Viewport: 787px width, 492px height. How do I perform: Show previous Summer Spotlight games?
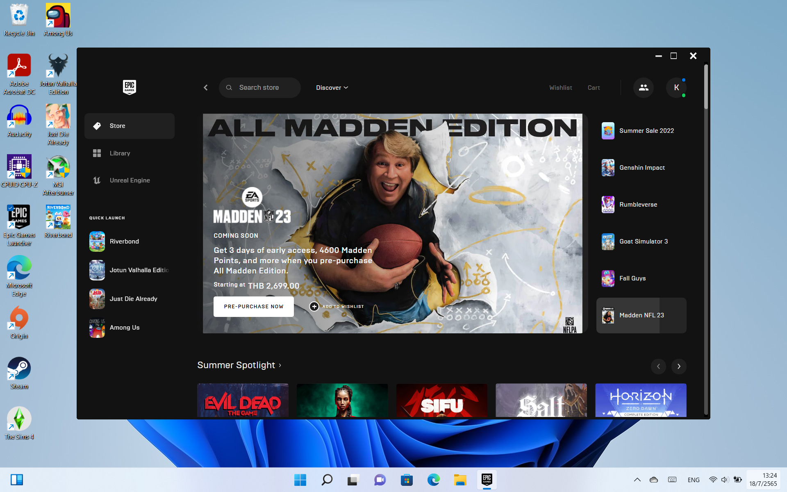coord(658,366)
